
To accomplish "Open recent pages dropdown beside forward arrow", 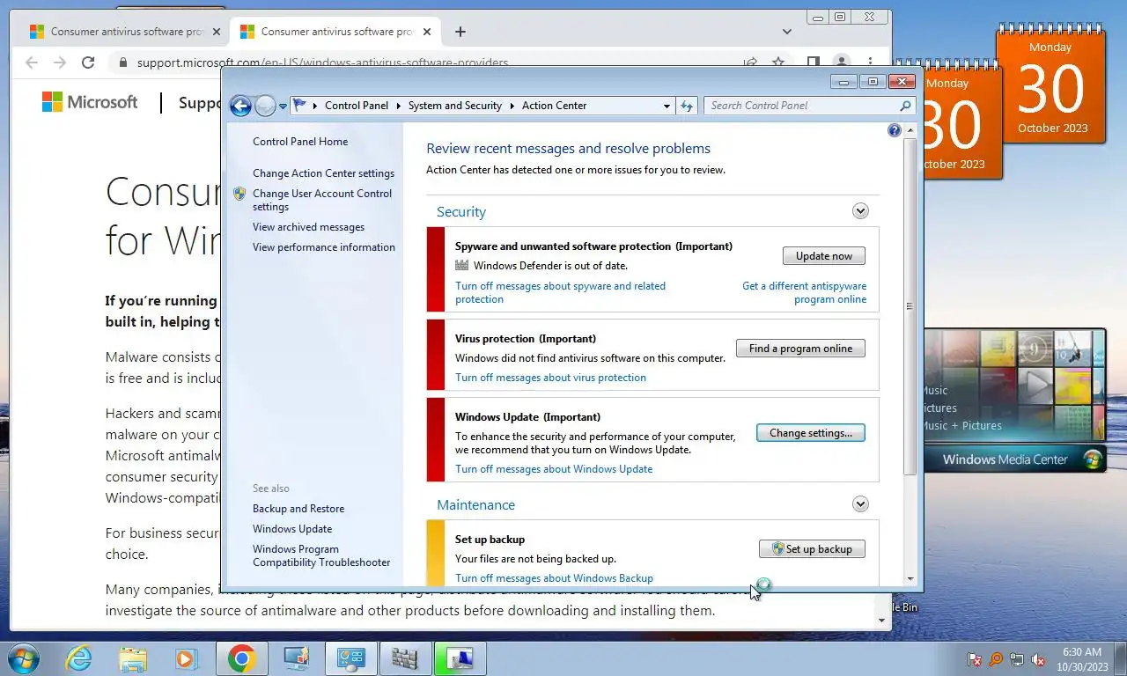I will [x=283, y=106].
